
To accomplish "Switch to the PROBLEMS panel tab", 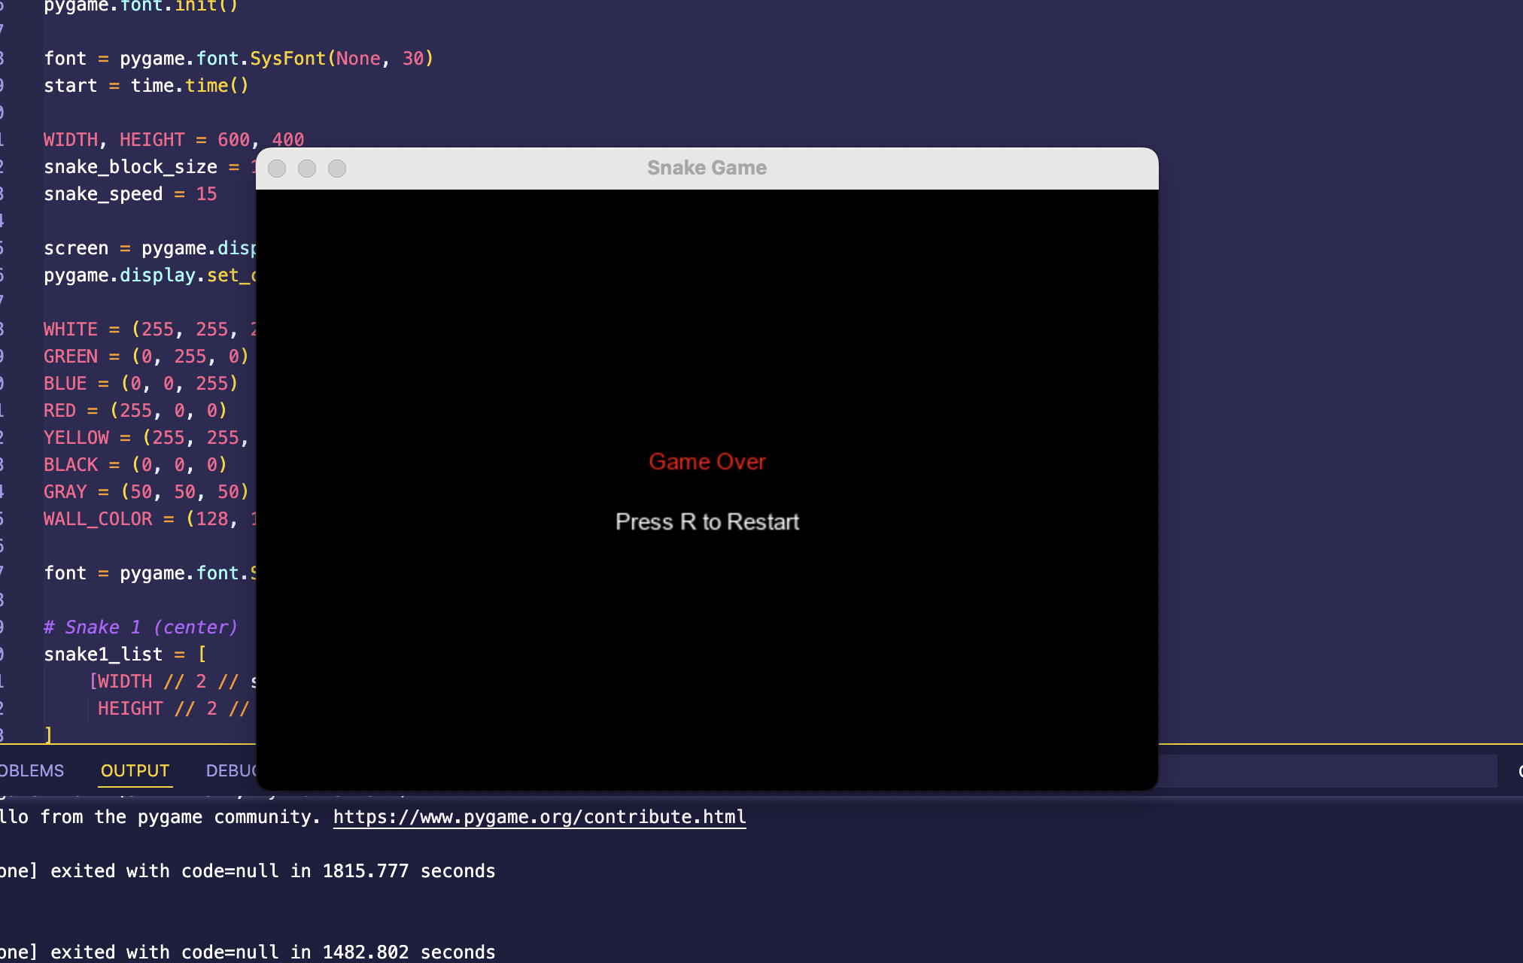I will tap(32, 770).
